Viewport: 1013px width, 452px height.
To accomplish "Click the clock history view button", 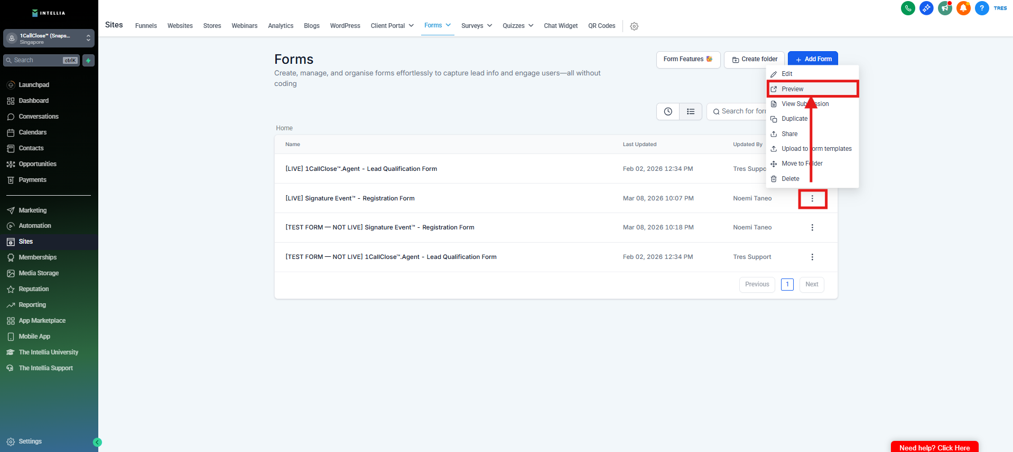I will [x=668, y=111].
